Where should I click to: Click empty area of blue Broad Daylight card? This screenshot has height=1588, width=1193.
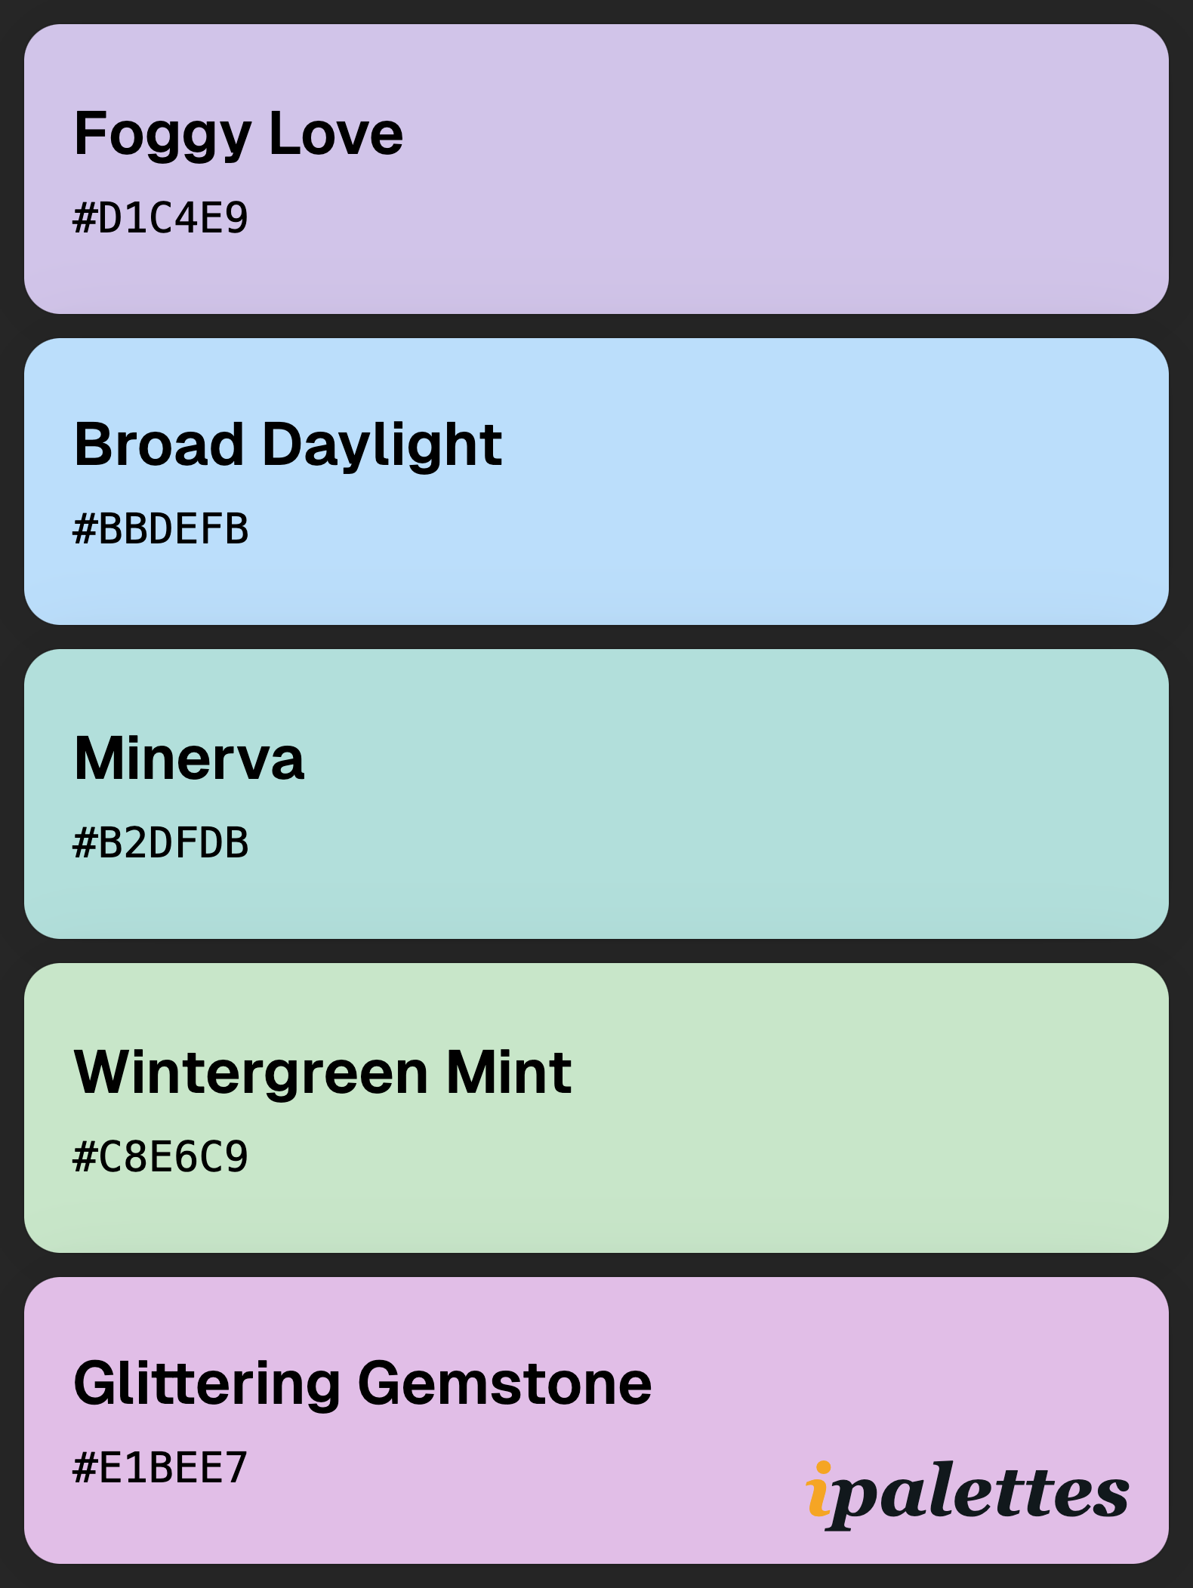click(x=831, y=483)
